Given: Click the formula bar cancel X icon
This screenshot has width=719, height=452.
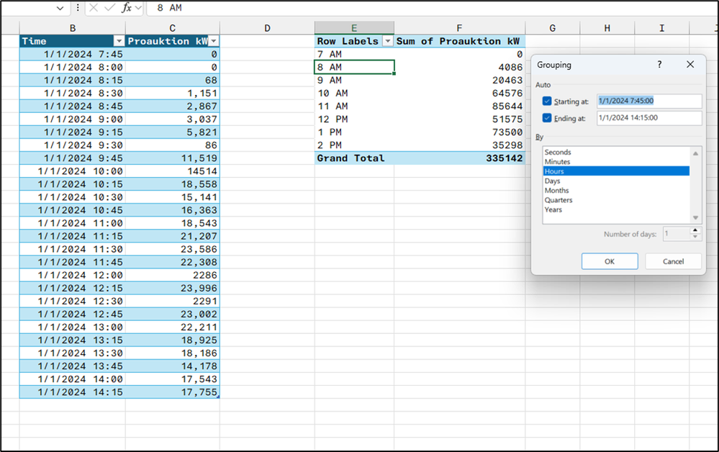Looking at the screenshot, I should 94,8.
